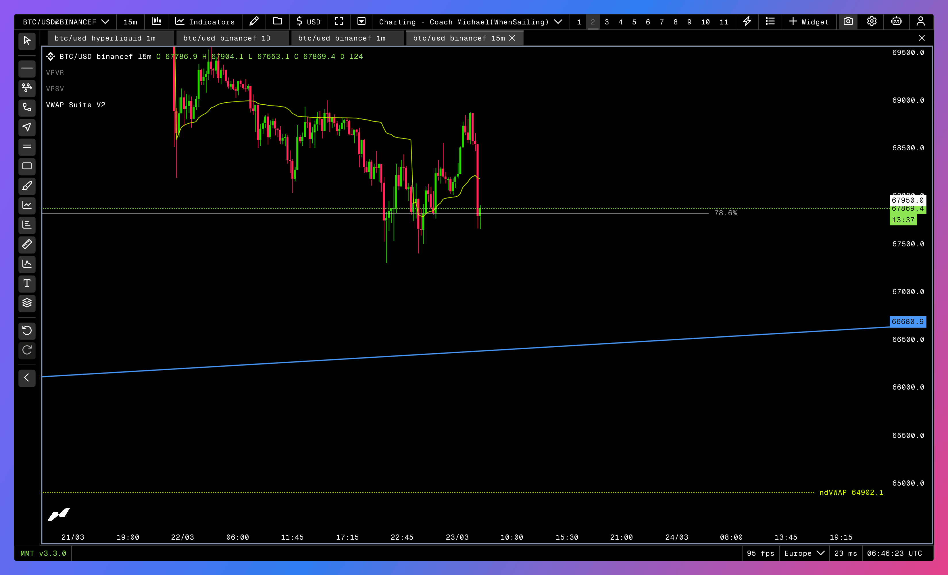
Task: Click the undo arrow icon
Action: coord(27,331)
